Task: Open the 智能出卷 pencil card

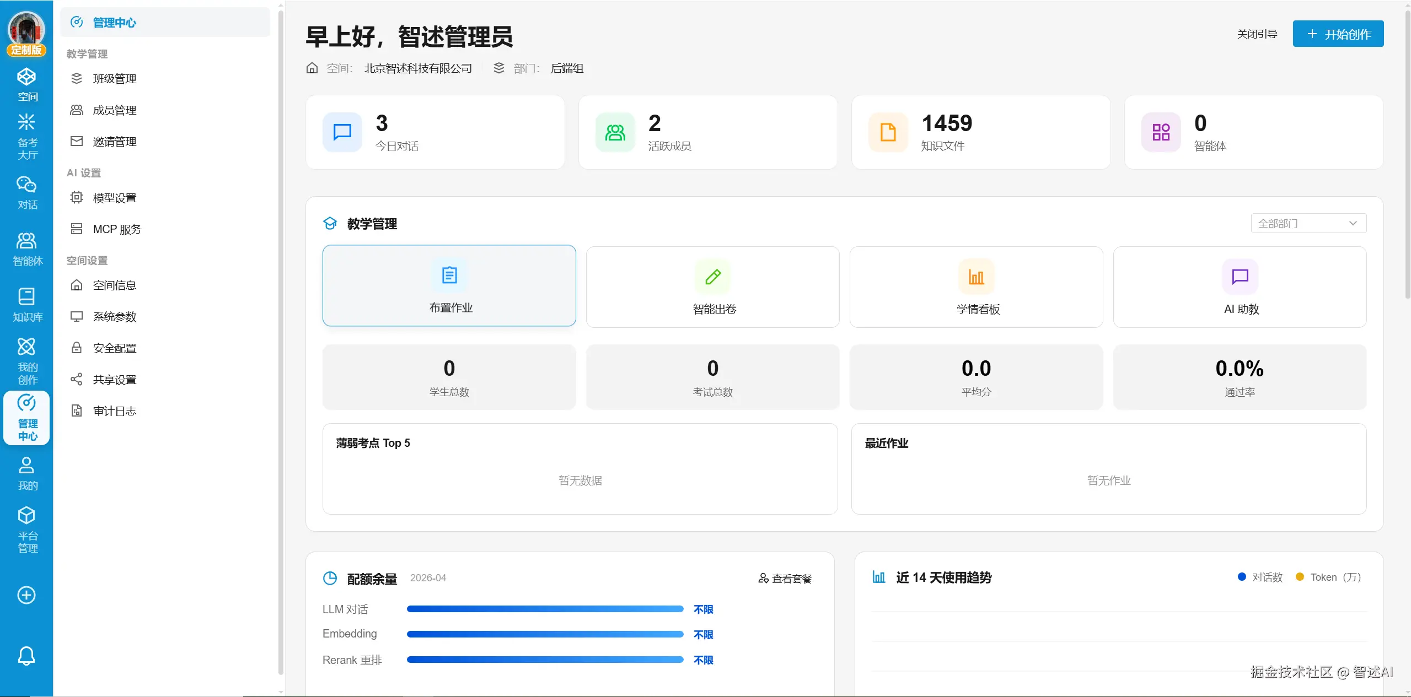Action: pyautogui.click(x=712, y=287)
